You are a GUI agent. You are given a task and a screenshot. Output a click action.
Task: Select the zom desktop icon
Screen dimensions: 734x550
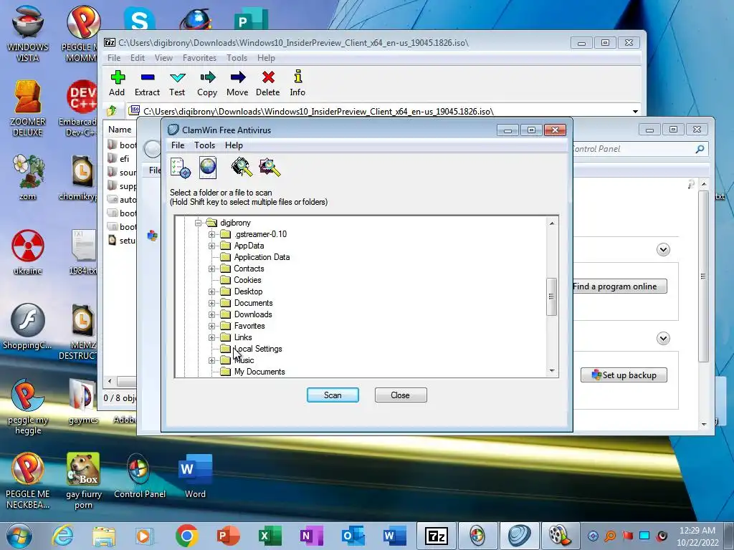(28, 178)
